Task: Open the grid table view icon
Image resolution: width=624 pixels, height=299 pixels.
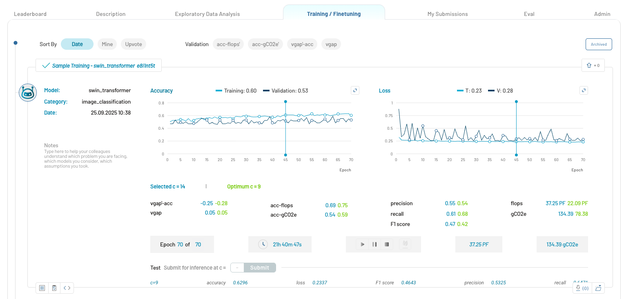Action: click(x=42, y=288)
